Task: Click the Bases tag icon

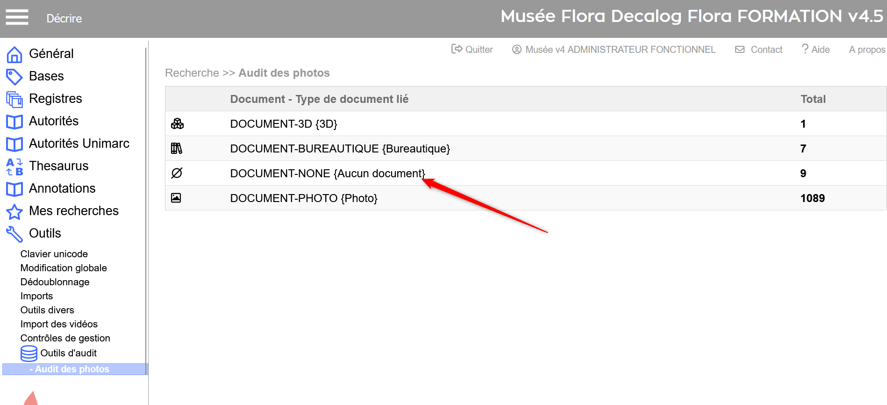Action: (x=14, y=77)
